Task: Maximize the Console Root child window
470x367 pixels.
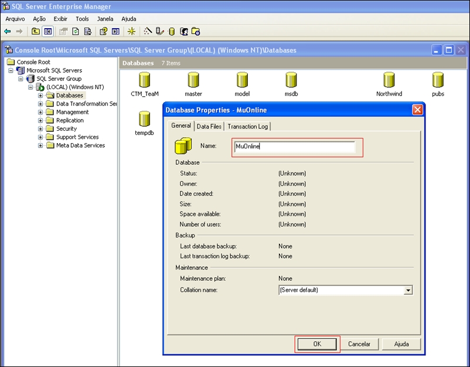Action: click(x=449, y=50)
